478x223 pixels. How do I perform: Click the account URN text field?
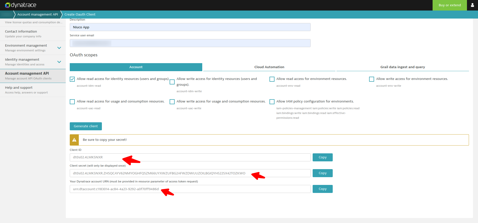coord(190,189)
